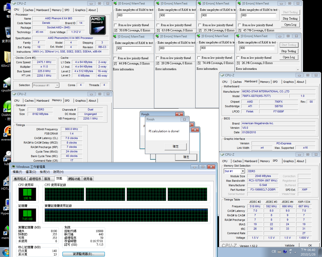This screenshot has width=322, height=257.
Task: Click Open Log in 45.7% MemTest
Action: click(290, 25)
